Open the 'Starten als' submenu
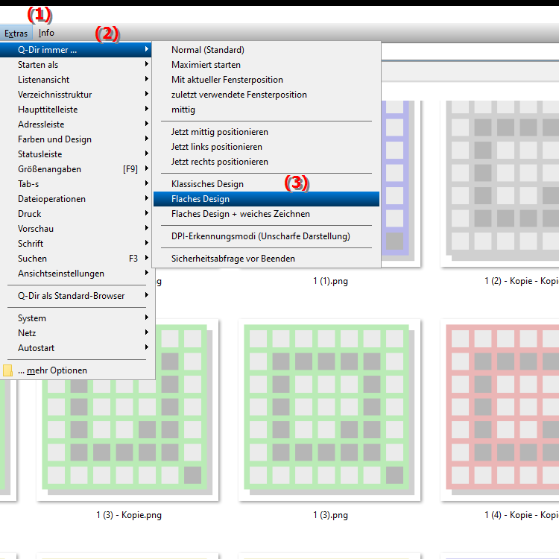This screenshot has height=559, width=559. [76, 65]
